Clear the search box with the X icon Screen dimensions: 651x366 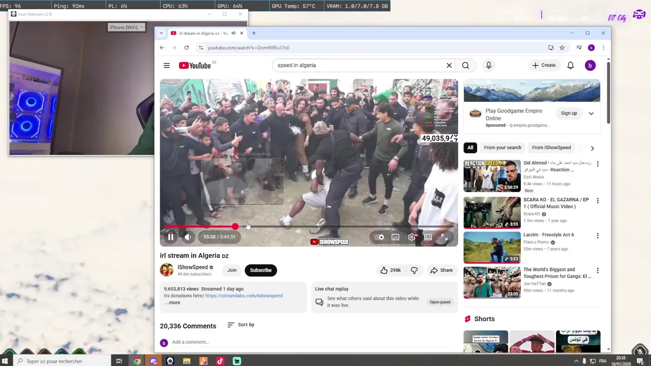point(449,65)
